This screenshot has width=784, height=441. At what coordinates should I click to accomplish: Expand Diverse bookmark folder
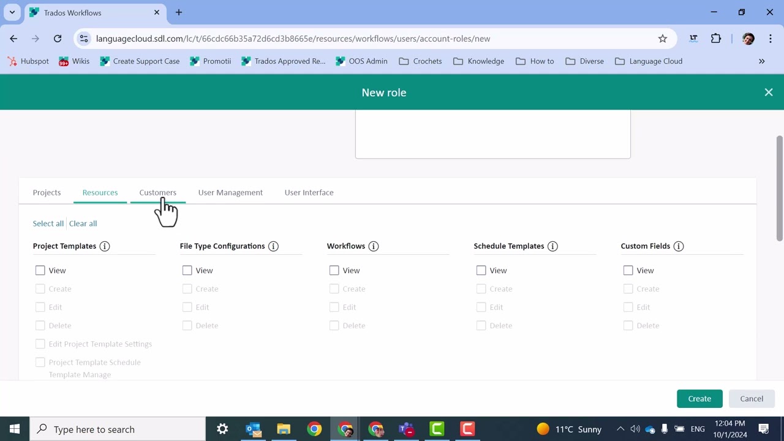(584, 61)
